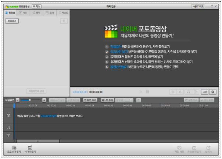The height and width of the screenshot is (159, 222).
Task: Click blue 동영상 만들기 link in step 5
Action: point(119,67)
